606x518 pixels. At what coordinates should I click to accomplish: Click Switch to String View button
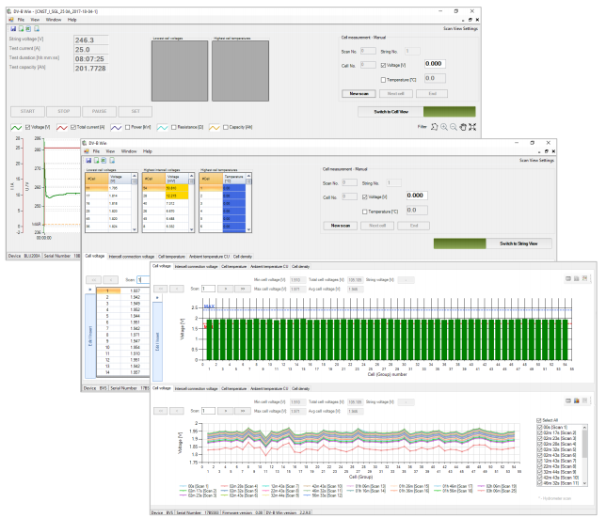point(518,243)
